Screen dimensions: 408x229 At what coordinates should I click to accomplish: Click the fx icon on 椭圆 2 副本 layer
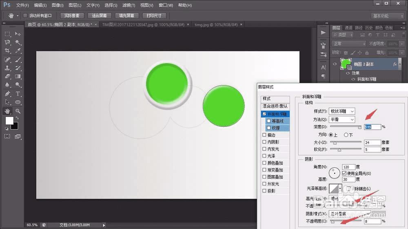(395, 64)
